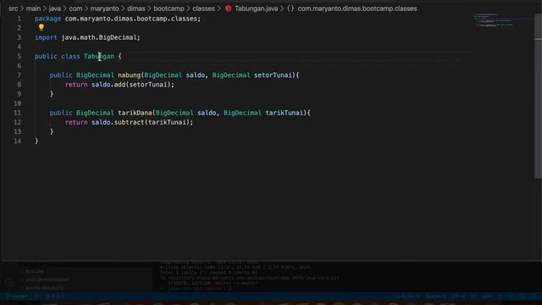
Task: Open the 'dimas' breadcrumb segment
Action: (x=136, y=8)
